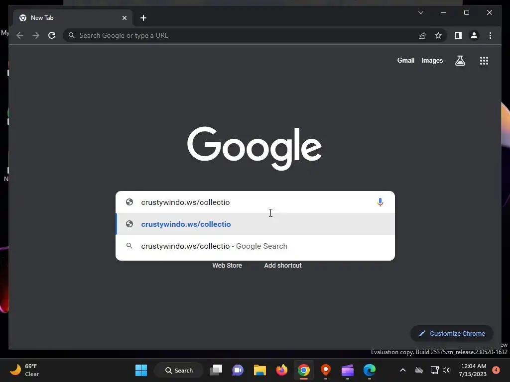The height and width of the screenshot is (382, 510).
Task: Open Gmail link
Action: point(405,60)
